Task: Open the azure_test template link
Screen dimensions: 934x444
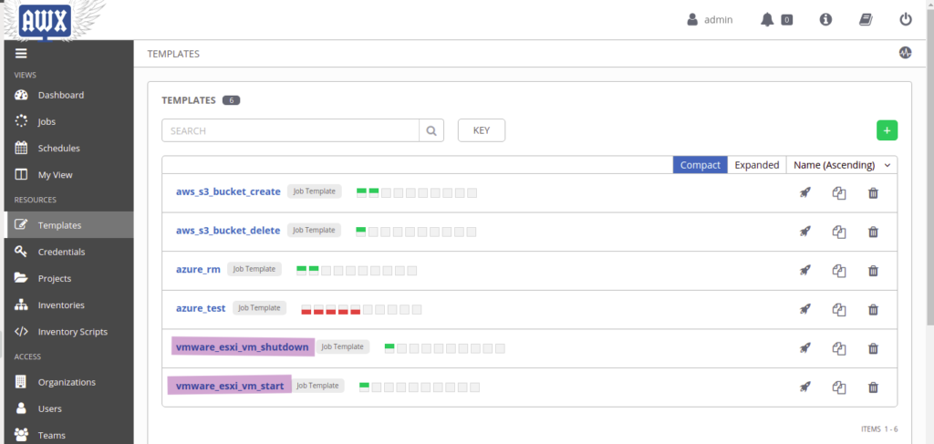Action: [x=201, y=308]
